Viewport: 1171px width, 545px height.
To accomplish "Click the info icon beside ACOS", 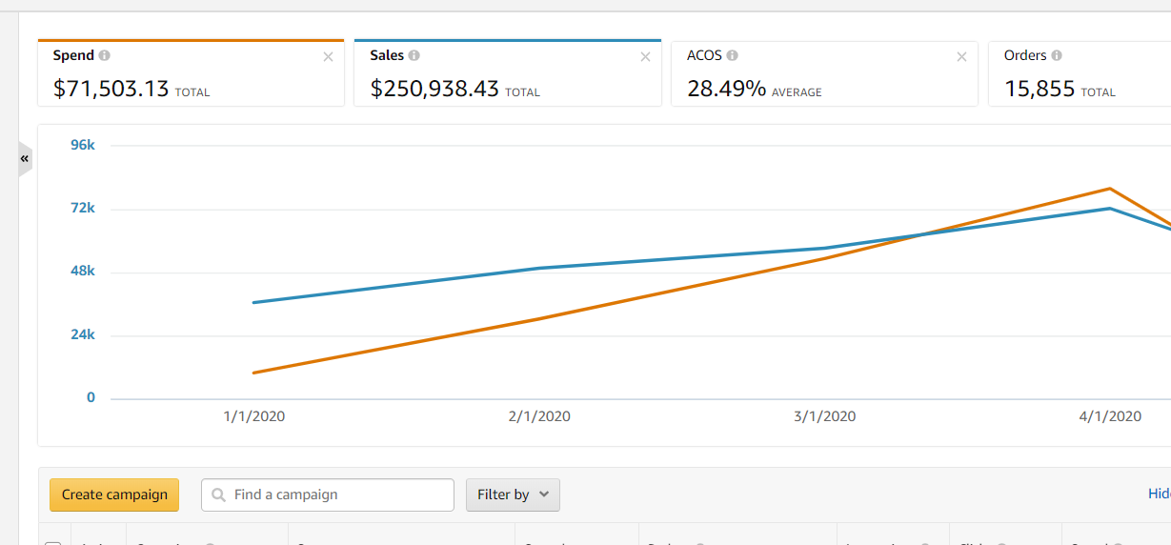I will click(x=733, y=56).
